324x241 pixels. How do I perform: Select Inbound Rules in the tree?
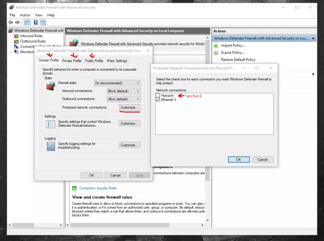32,36
